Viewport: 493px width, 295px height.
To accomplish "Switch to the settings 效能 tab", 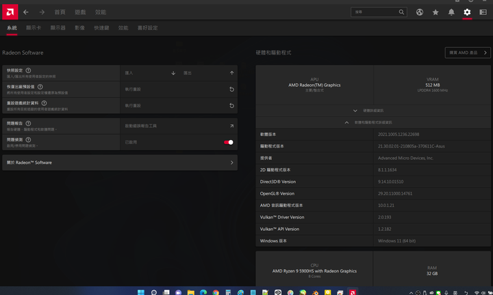I will 123,28.
